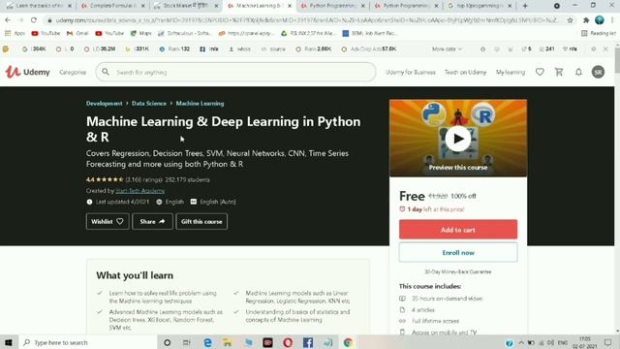Screen dimensions: 620x349
Task: Open File Explorer from taskbar
Action: click(228, 342)
